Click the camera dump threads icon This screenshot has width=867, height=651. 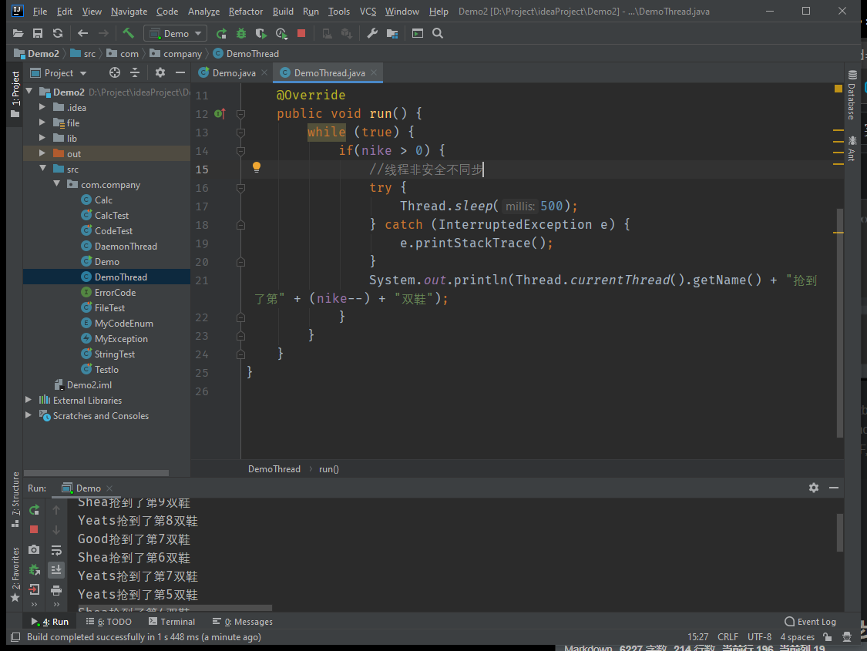tap(34, 549)
